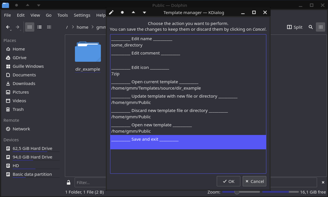This screenshot has width=328, height=197.
Task: Open the Settings menu
Action: pos(82,15)
